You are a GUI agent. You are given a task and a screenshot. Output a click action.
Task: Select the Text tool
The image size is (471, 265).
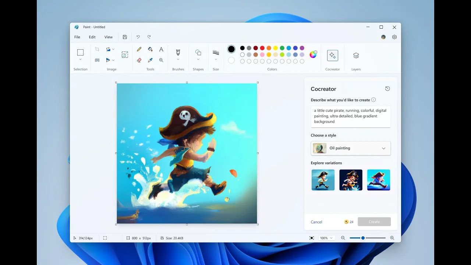click(161, 49)
